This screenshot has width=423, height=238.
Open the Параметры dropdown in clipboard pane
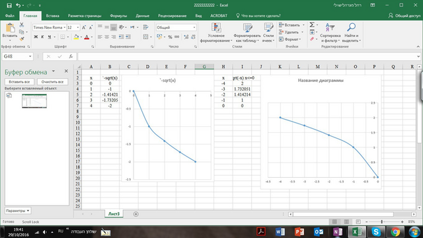click(18, 211)
